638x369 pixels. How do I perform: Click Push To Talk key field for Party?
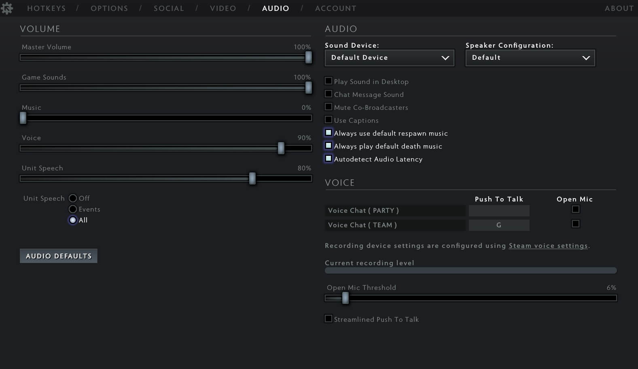[x=499, y=211]
